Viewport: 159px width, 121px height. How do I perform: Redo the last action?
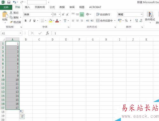pos(22,2)
